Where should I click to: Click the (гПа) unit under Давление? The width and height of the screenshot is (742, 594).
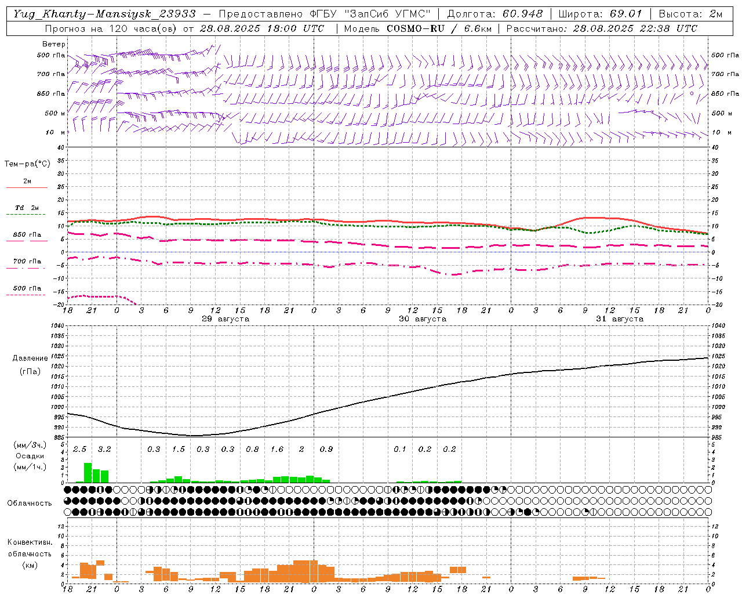[30, 371]
